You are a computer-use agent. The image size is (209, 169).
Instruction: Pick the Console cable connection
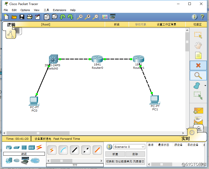(x=63, y=150)
